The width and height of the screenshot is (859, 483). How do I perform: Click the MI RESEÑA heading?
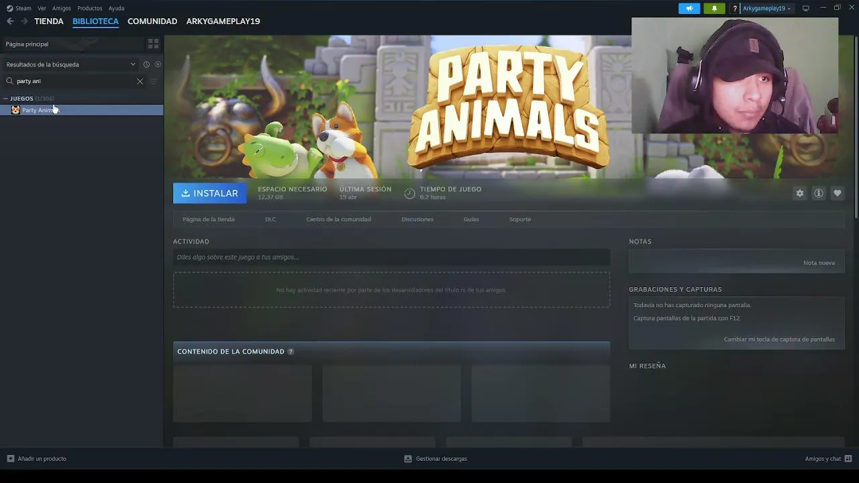(x=648, y=366)
